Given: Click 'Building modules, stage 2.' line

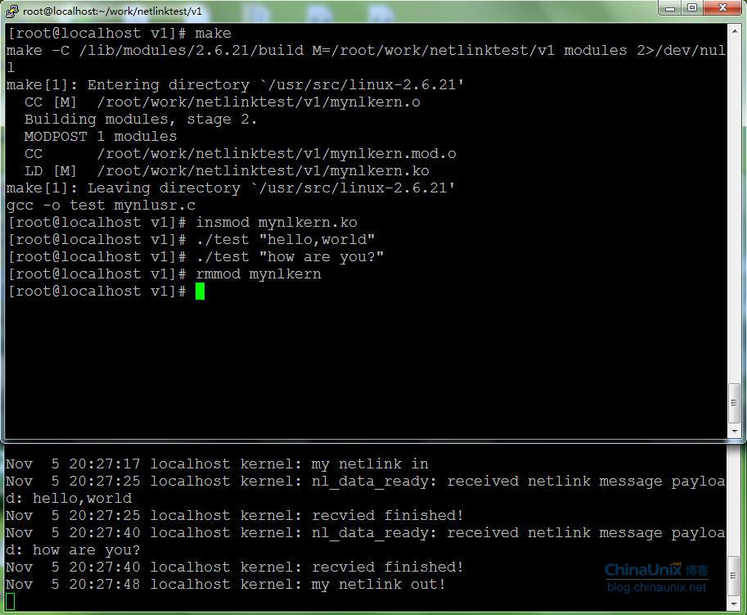Looking at the screenshot, I should coord(141,120).
